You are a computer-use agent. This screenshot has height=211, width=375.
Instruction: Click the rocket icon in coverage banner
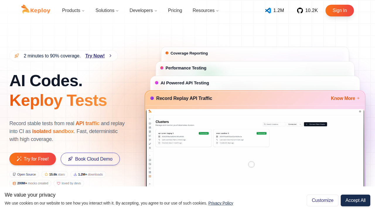[17, 56]
